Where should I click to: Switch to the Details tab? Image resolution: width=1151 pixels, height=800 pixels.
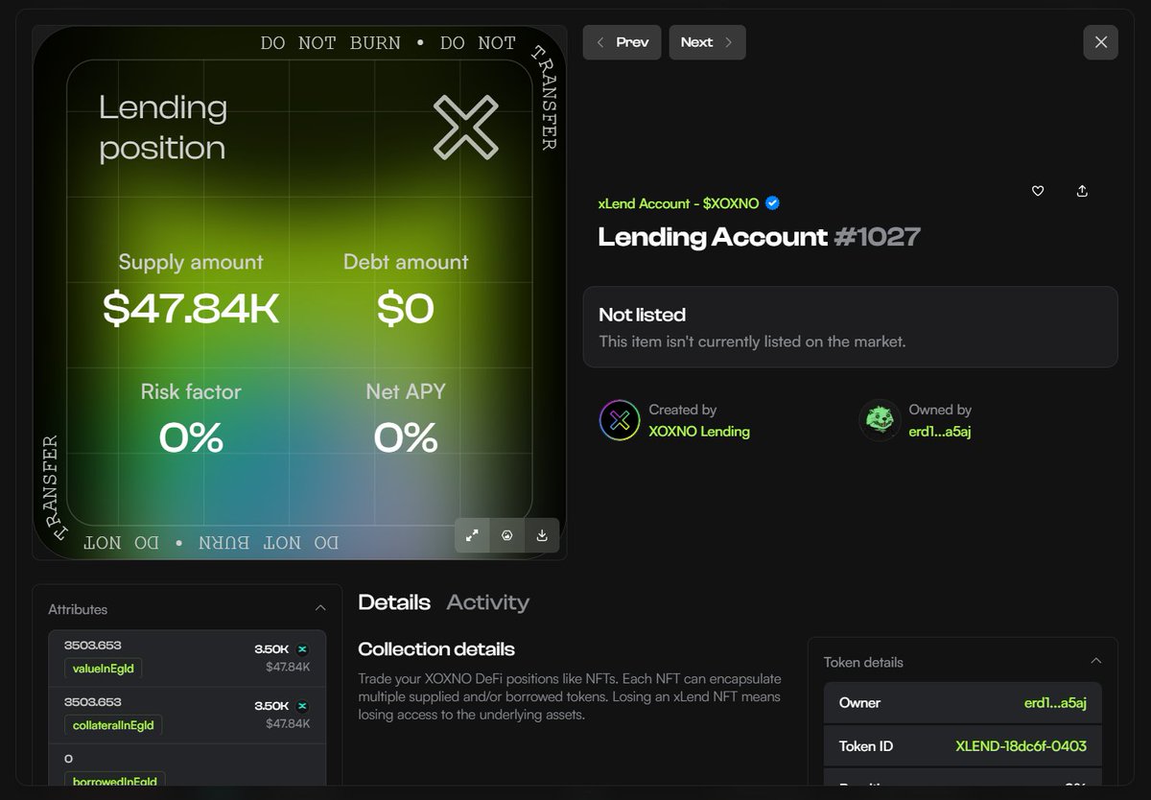tap(394, 602)
